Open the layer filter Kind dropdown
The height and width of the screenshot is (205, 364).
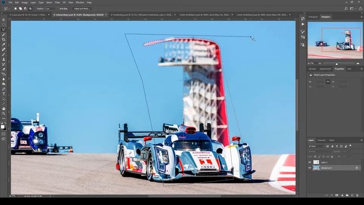click(316, 146)
